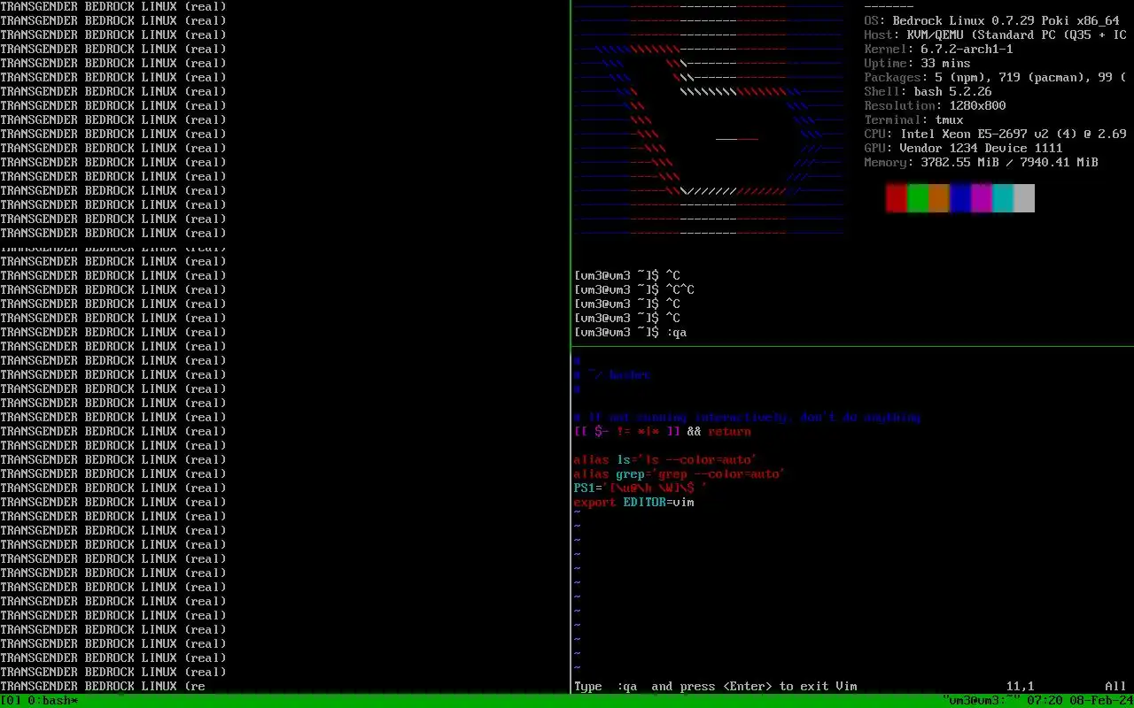Click the 'OS: Bedrock Linux 0.7.29 Poki' line
The width and height of the screenshot is (1134, 708).
pyautogui.click(x=992, y=20)
